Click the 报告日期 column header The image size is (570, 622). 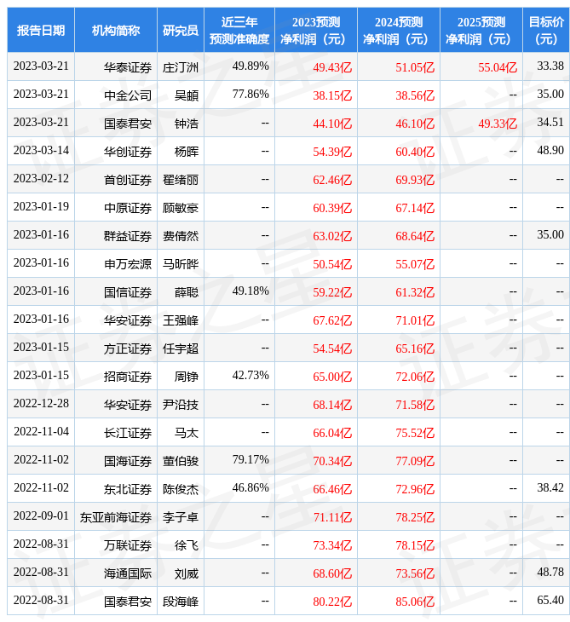[x=41, y=31]
